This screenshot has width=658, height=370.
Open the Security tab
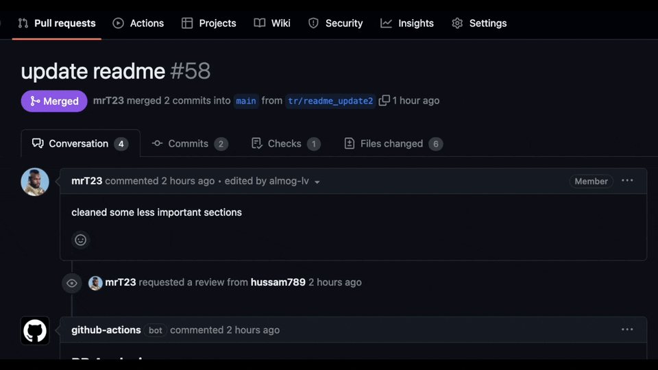coord(335,23)
